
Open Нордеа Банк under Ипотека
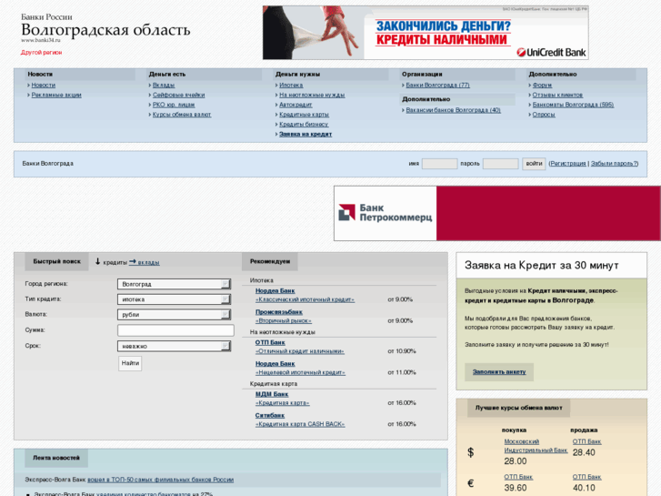pyautogui.click(x=275, y=291)
